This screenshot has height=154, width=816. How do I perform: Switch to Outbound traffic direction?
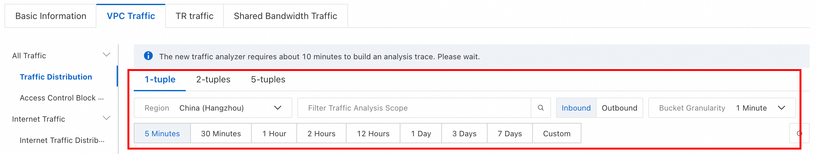(619, 108)
